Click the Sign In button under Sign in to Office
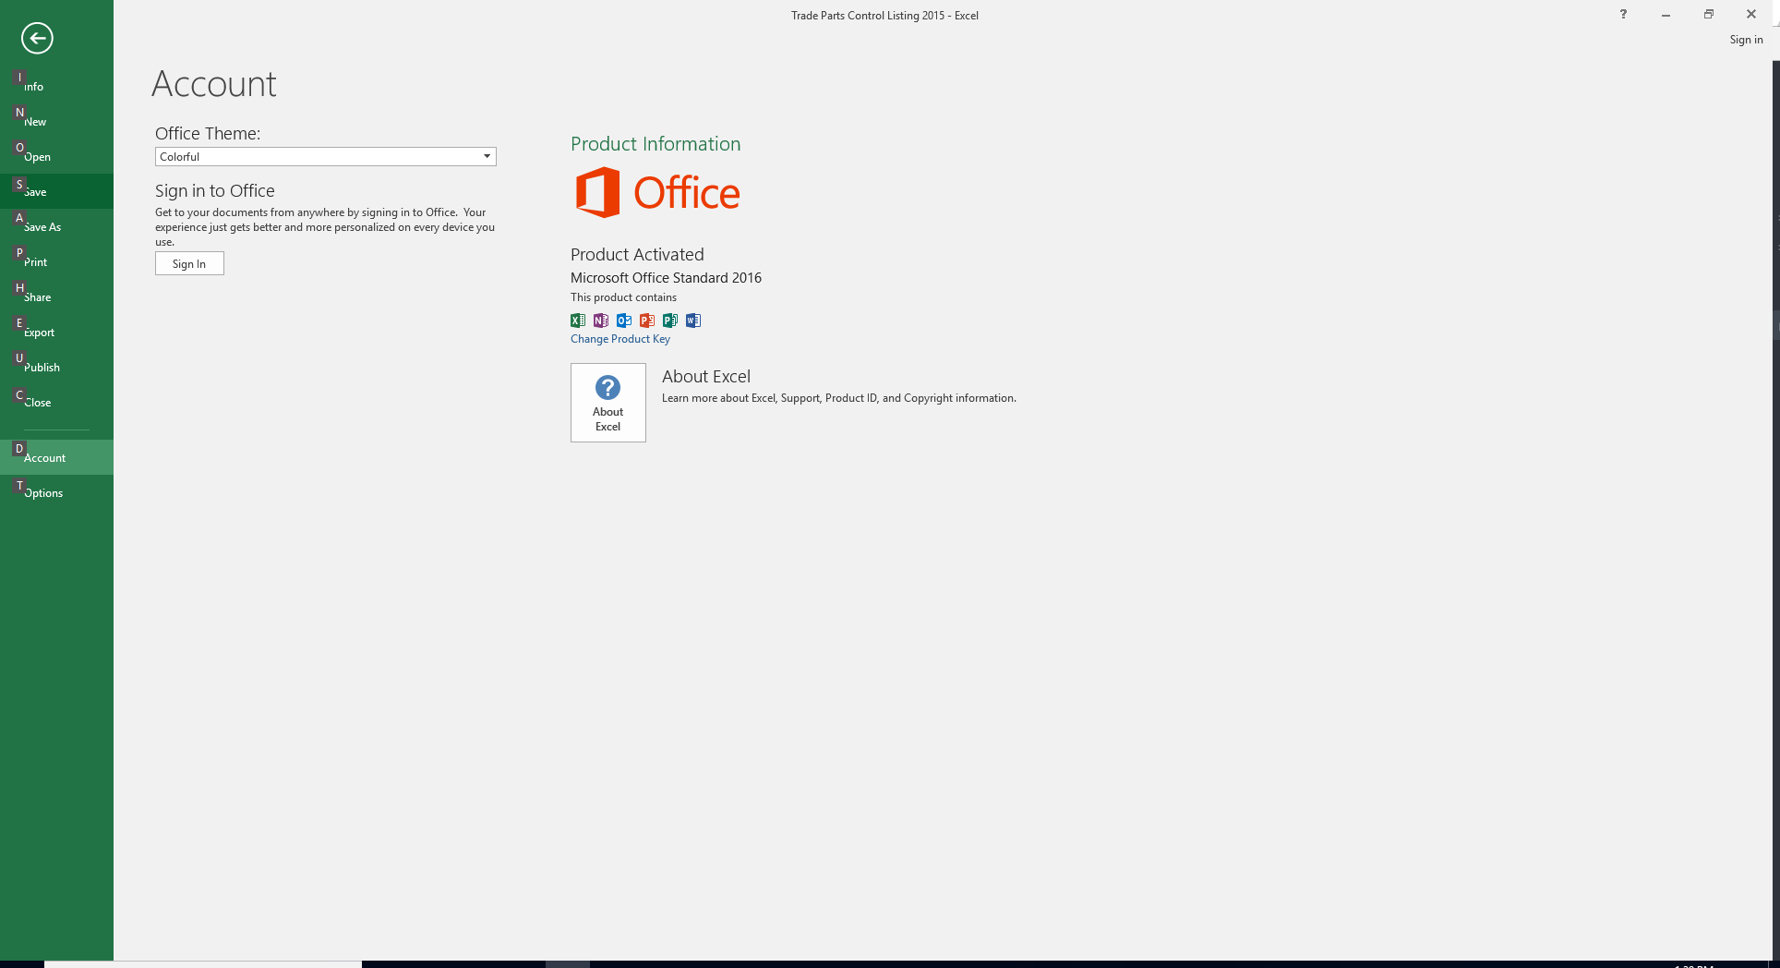This screenshot has height=968, width=1780. click(189, 263)
